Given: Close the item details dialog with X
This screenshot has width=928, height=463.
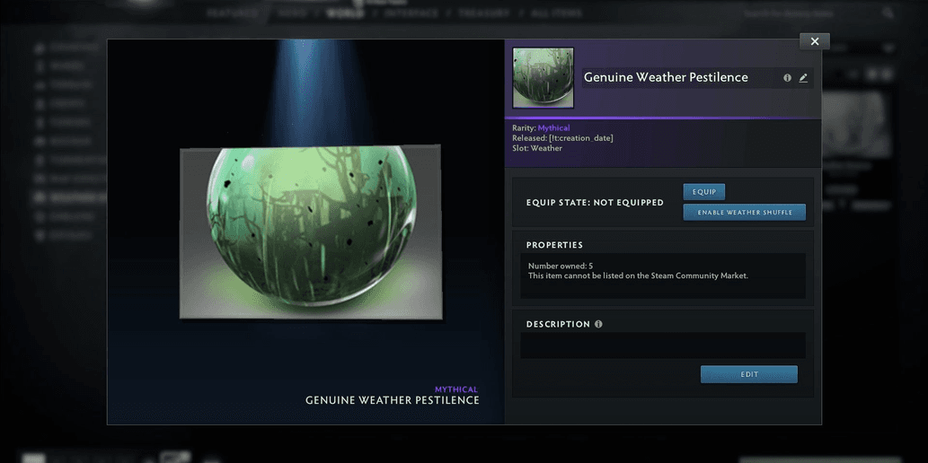Looking at the screenshot, I should 815,41.
